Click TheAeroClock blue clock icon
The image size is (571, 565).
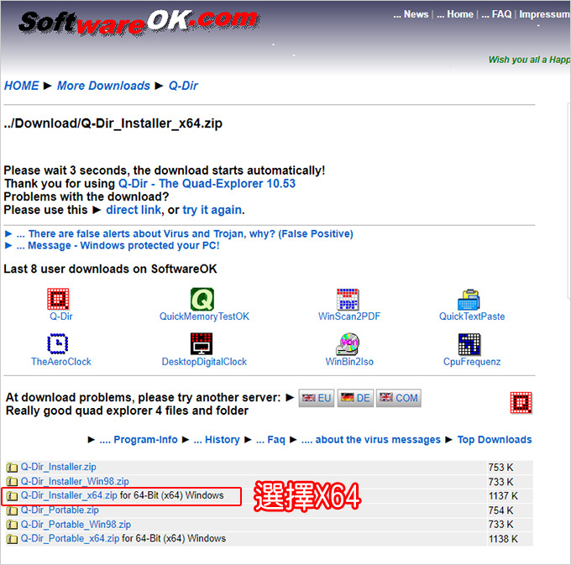[58, 343]
